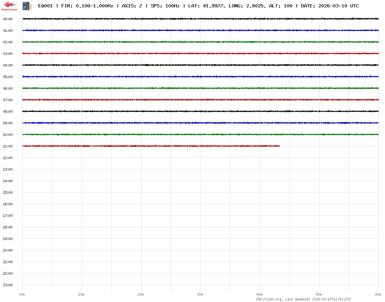Click the DATE 2026-03-10 UTC text

pyautogui.click(x=330, y=6)
